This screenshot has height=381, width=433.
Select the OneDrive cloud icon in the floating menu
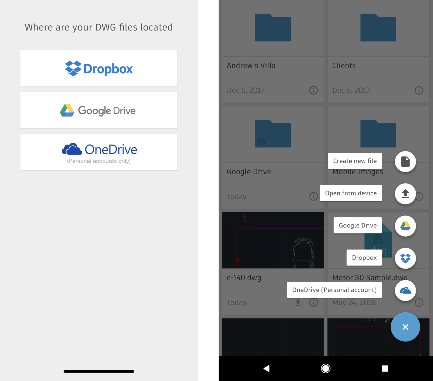click(x=405, y=290)
